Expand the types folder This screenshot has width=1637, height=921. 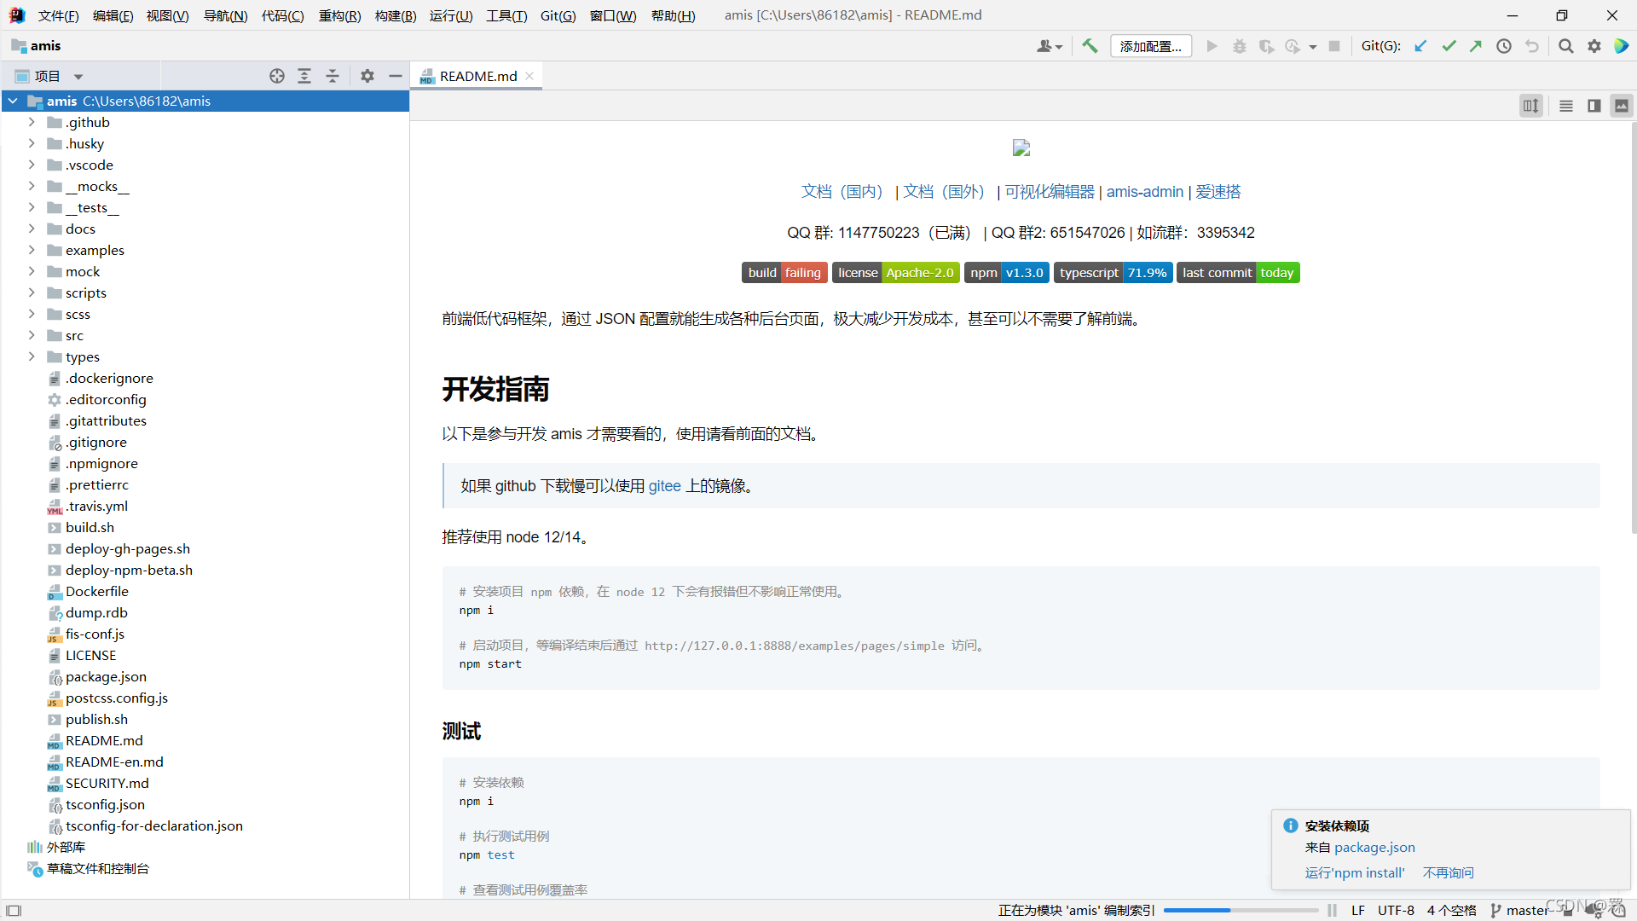click(32, 356)
